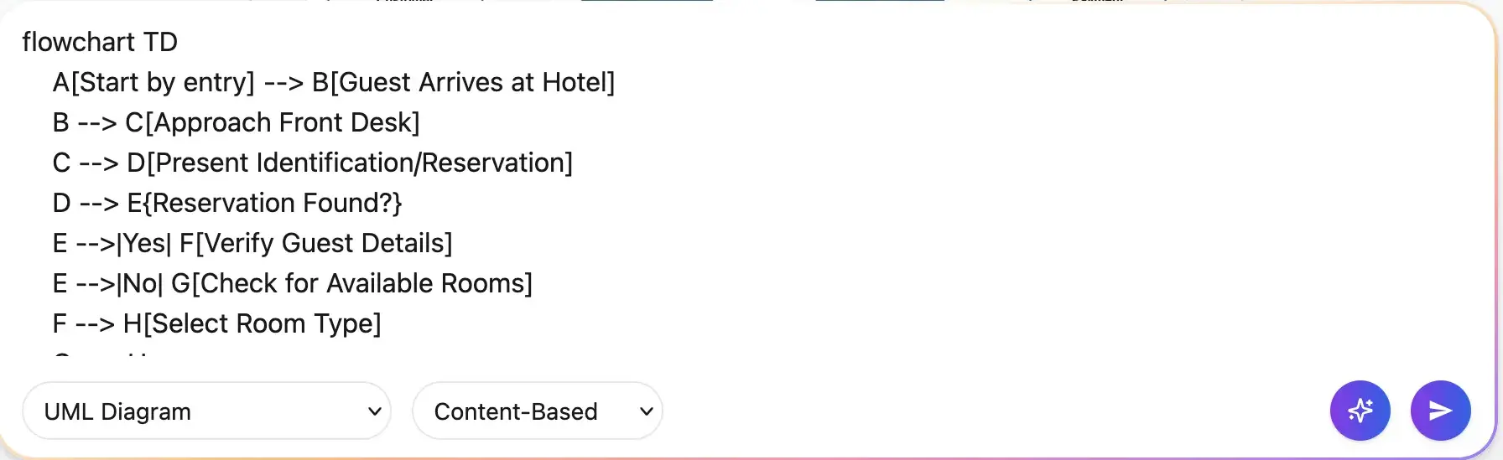Image resolution: width=1503 pixels, height=460 pixels.
Task: Click on 'H[Select Room Type]' text
Action: 252,323
